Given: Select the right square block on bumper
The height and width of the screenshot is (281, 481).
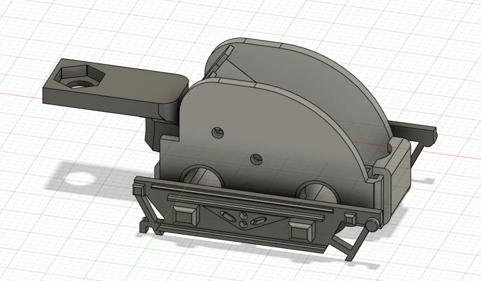Looking at the screenshot, I should [x=300, y=230].
